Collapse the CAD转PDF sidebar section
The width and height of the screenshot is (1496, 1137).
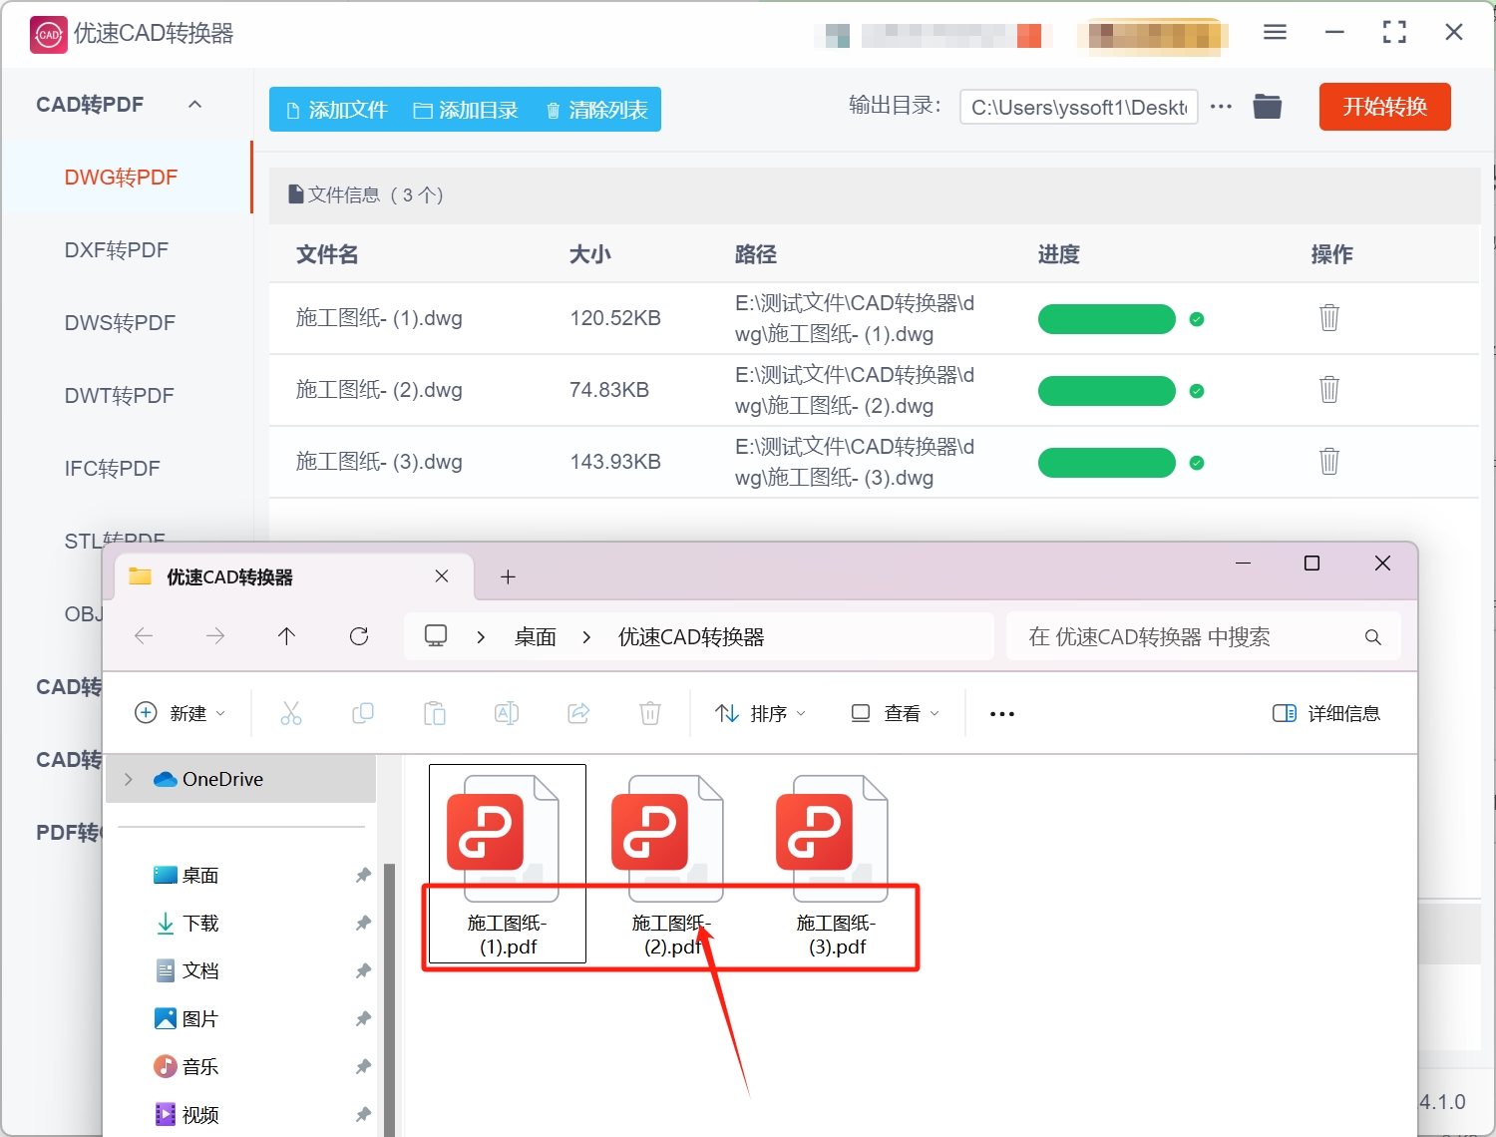195,105
